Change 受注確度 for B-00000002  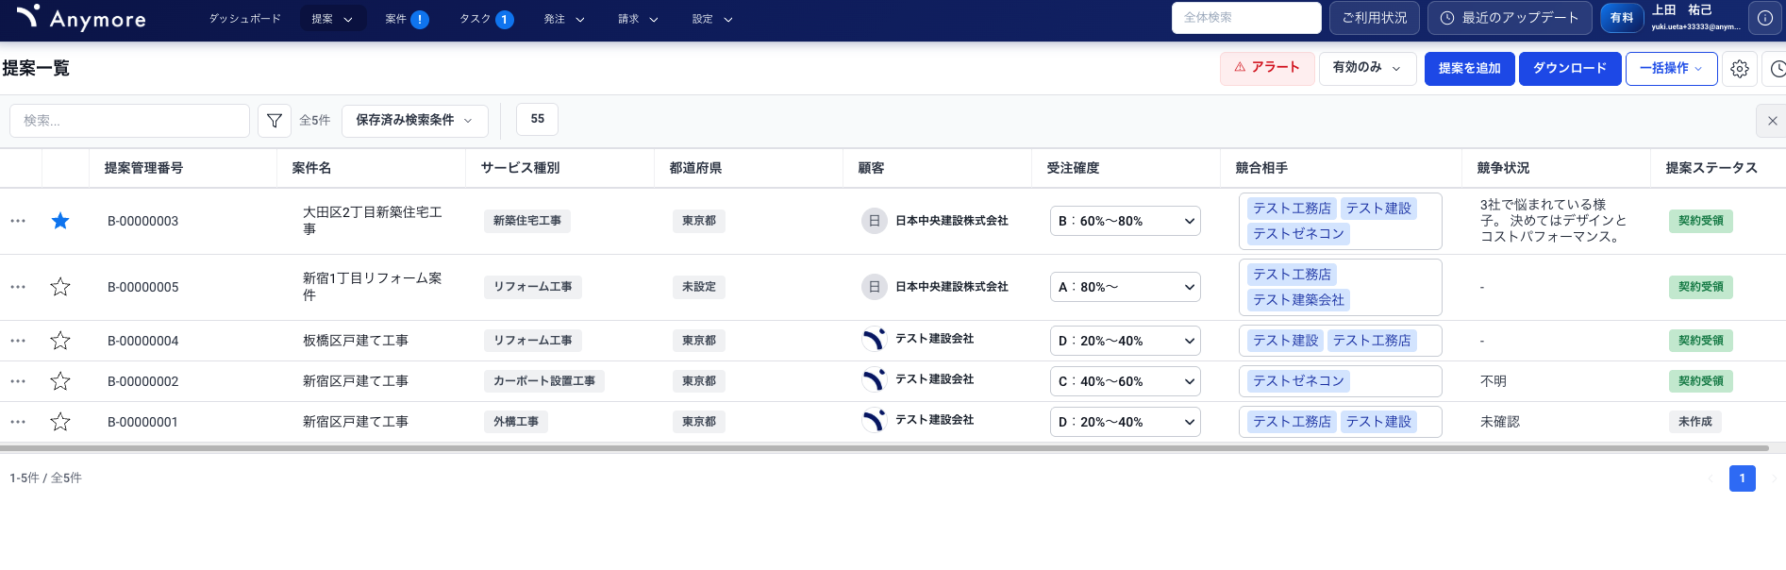pyautogui.click(x=1125, y=381)
